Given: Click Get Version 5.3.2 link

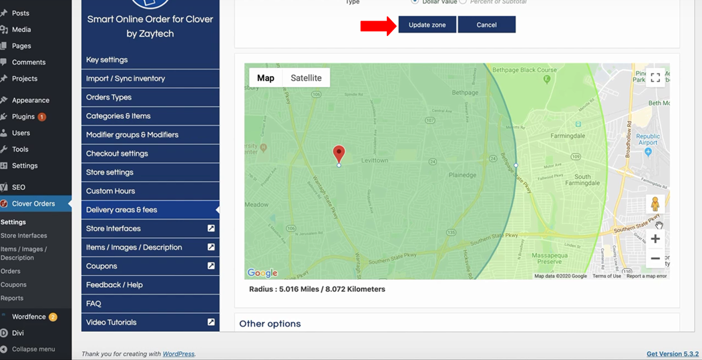Looking at the screenshot, I should [x=673, y=354].
